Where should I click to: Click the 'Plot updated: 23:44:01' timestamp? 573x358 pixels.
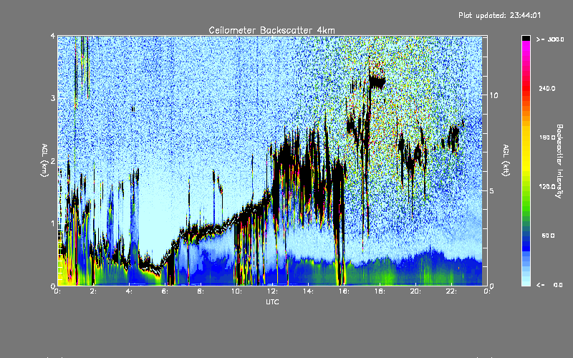pos(499,15)
